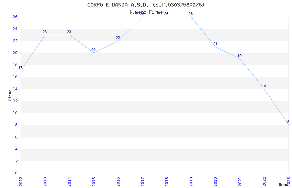The width and height of the screenshot is (292, 188).
Task: Click the Anno x-axis title
Action: point(283,185)
